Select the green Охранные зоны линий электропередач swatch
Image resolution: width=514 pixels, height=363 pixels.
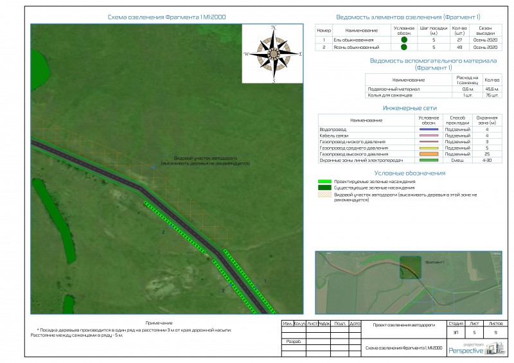(429, 161)
